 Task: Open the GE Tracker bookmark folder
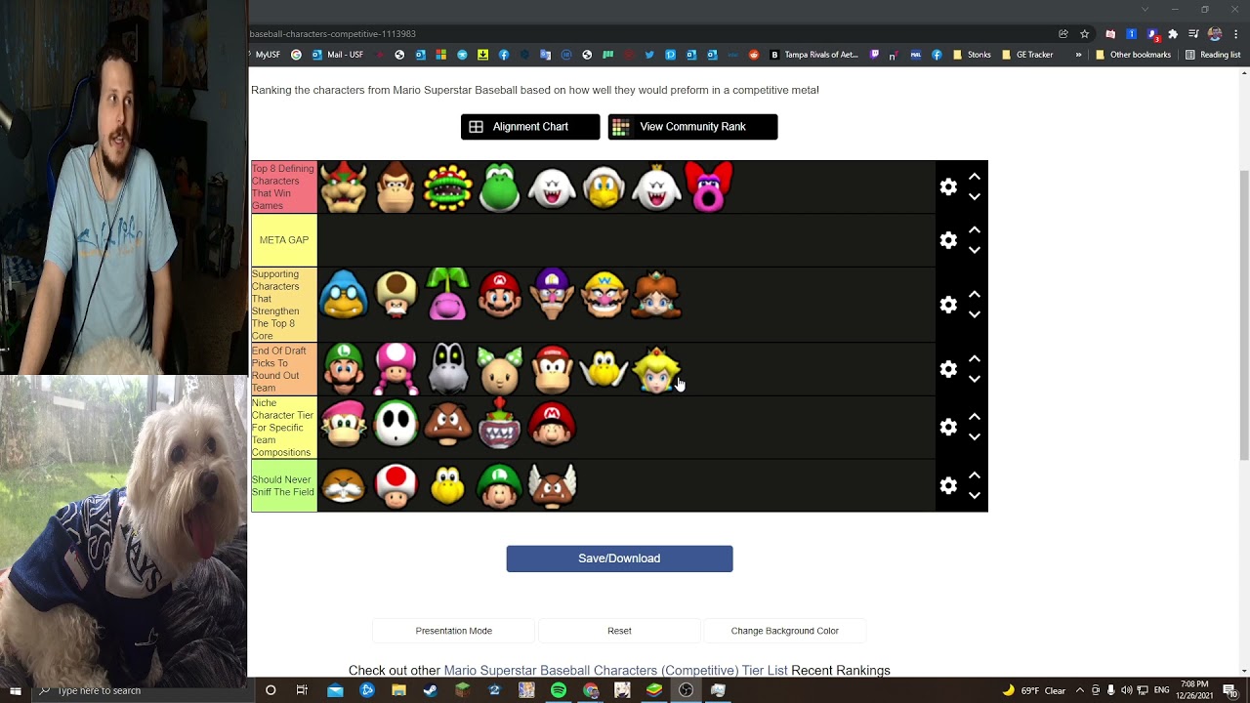[1027, 55]
